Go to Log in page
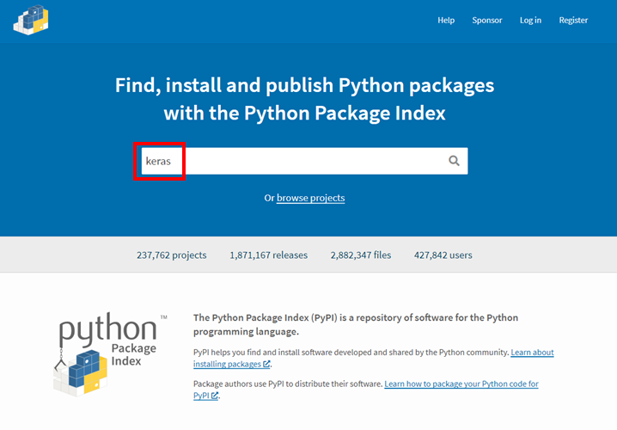This screenshot has height=430, width=617. [x=530, y=20]
